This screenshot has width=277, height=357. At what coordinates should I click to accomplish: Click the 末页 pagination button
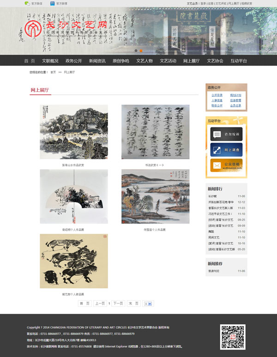pos(134,303)
